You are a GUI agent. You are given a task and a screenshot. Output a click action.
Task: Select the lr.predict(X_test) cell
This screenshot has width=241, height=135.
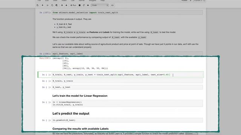pyautogui.click(x=127, y=120)
